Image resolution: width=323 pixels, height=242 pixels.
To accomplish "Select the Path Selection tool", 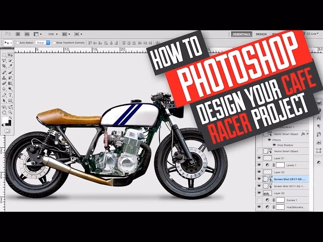I will coord(4,101).
